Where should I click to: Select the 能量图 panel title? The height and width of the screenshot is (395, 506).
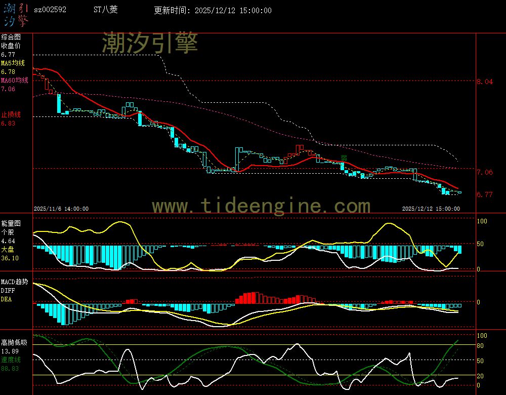click(x=11, y=223)
